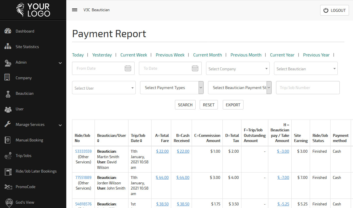Screen dimensions: 353x208
Task: Click the Admin users-gear icon
Action: pos(8,63)
